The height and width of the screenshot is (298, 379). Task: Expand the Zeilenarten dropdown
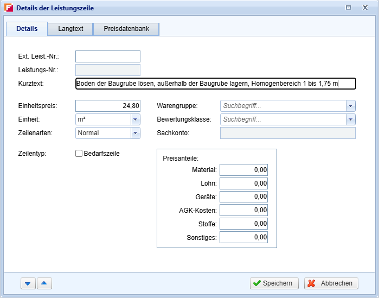click(x=135, y=133)
